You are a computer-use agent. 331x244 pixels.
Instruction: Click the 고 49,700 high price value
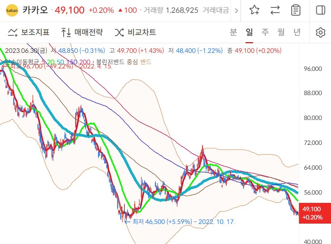[140, 50]
